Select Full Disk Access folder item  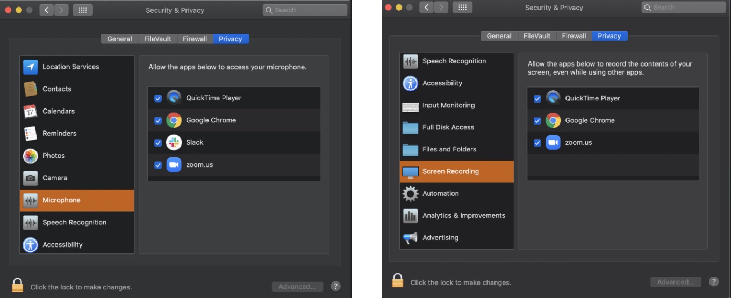coord(457,127)
